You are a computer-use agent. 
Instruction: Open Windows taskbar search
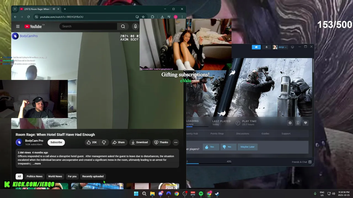pos(144,194)
